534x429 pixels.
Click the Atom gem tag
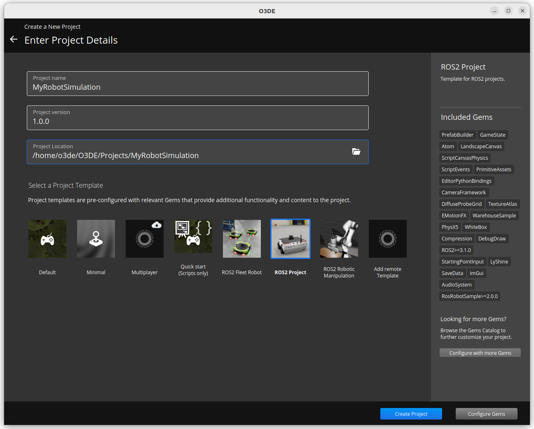coord(448,146)
